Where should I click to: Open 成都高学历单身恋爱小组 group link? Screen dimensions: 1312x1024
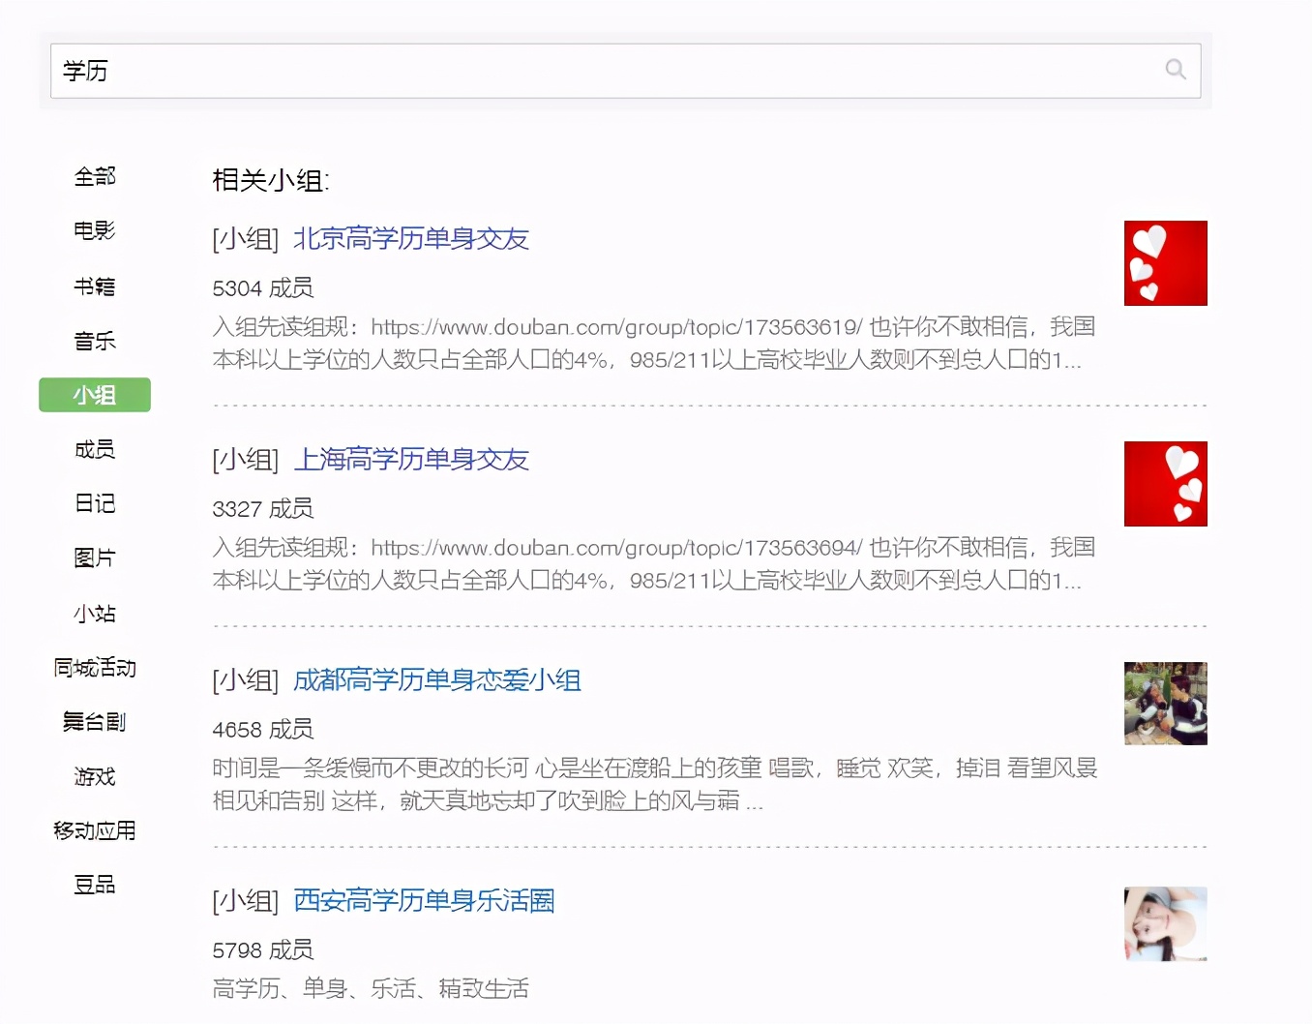tap(437, 680)
